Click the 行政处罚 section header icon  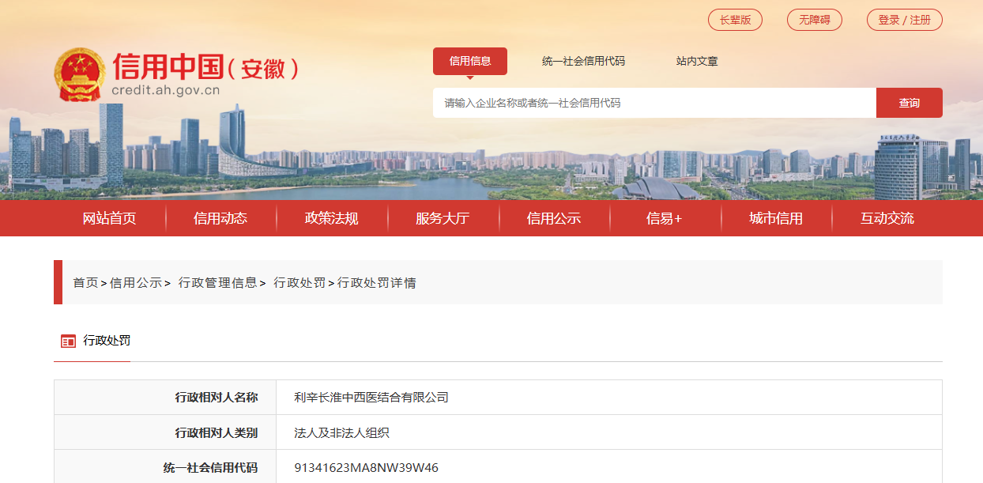[x=68, y=341]
